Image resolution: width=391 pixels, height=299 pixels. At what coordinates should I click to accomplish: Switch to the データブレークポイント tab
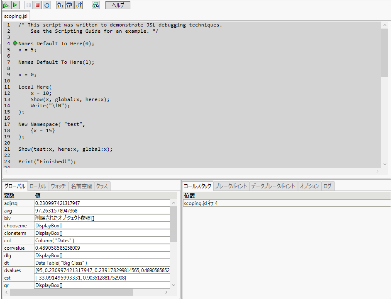273,186
